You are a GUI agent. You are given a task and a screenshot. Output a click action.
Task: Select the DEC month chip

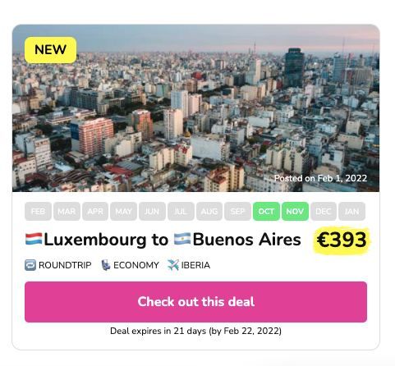point(324,211)
